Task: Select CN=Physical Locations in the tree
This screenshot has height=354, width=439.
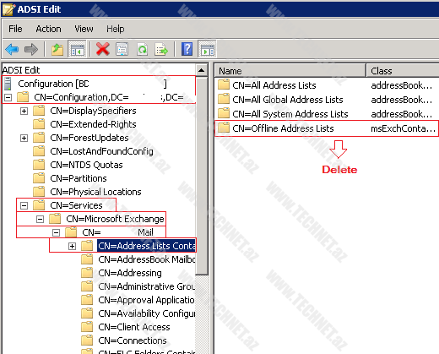Action: [x=95, y=192]
